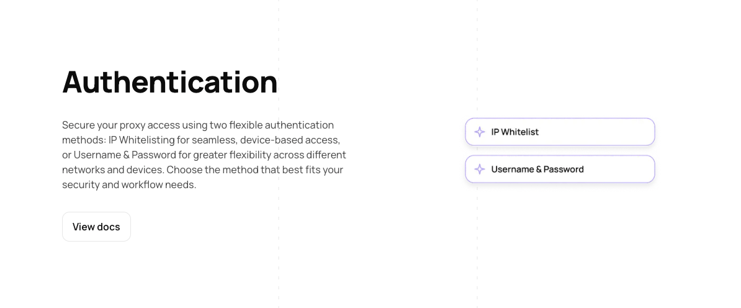
Task: Click the words "networks and devices"
Action: (x=112, y=170)
